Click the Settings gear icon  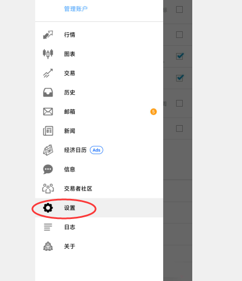(48, 208)
